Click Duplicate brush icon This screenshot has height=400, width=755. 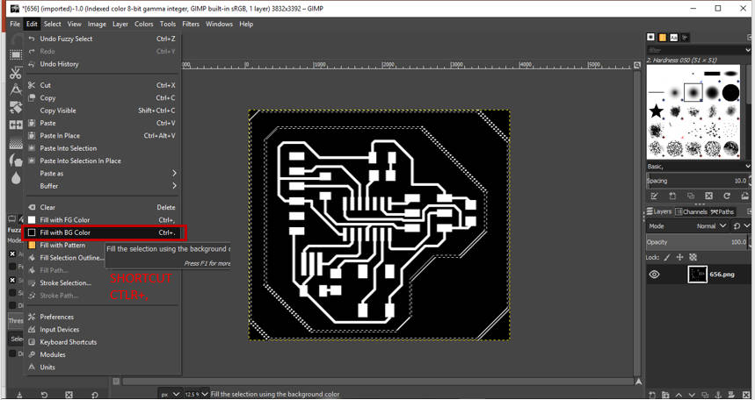tap(691, 196)
